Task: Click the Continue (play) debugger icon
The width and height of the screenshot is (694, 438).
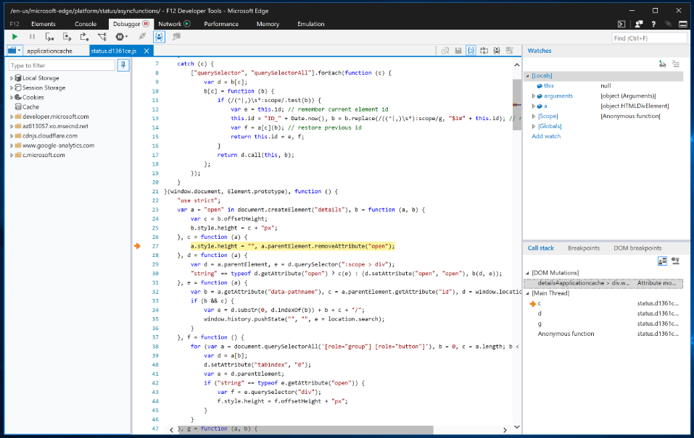Action: click(15, 38)
